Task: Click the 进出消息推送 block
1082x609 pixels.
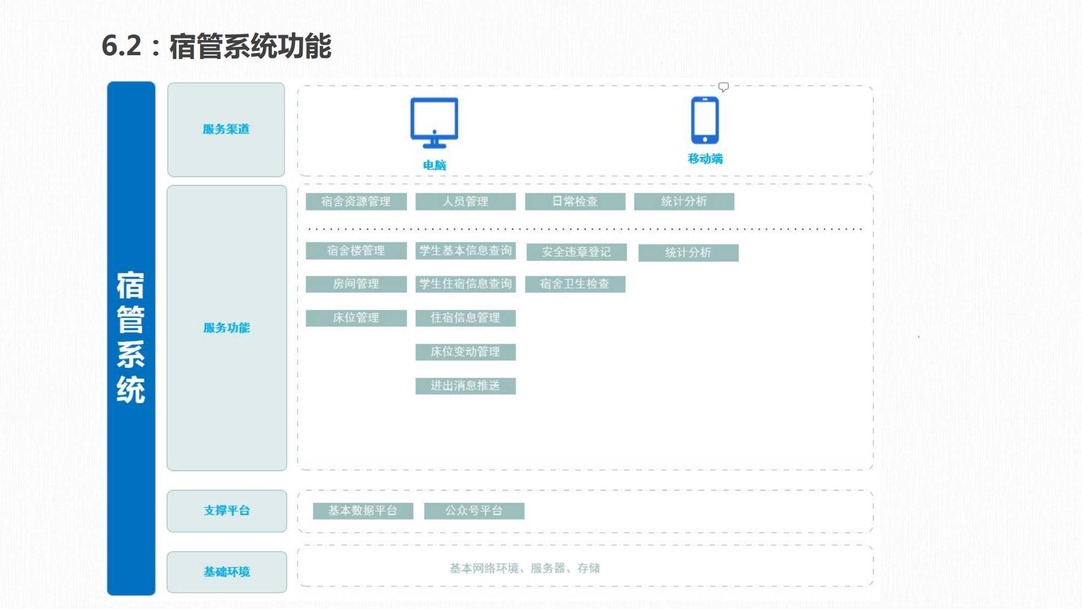Action: [x=465, y=386]
